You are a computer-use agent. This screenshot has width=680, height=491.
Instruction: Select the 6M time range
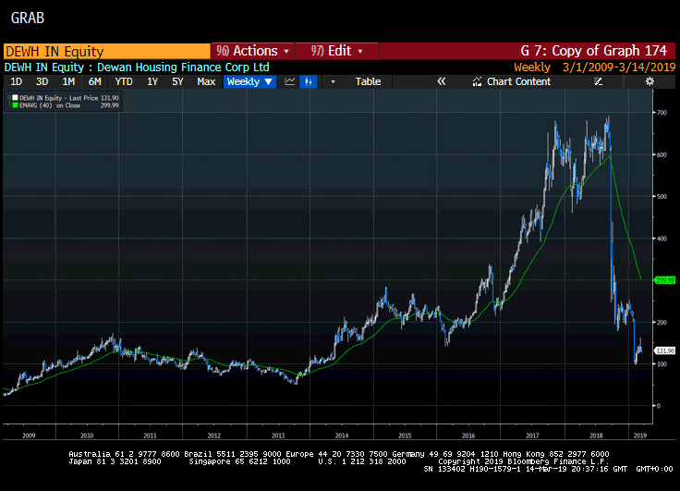[x=94, y=81]
